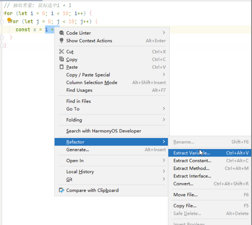The height and width of the screenshot is (225, 252).
Task: Click the selected 'i +' expression in the editor
Action: (x=49, y=30)
